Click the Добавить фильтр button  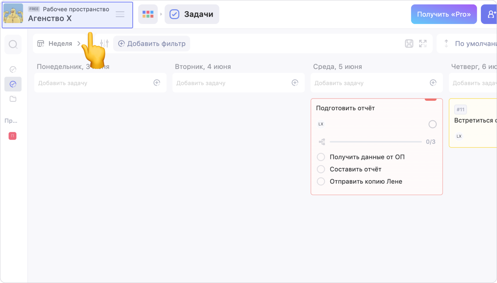pos(152,44)
